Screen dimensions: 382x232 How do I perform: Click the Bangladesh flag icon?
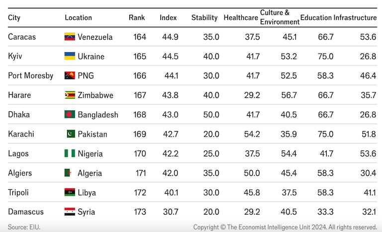pyautogui.click(x=70, y=114)
